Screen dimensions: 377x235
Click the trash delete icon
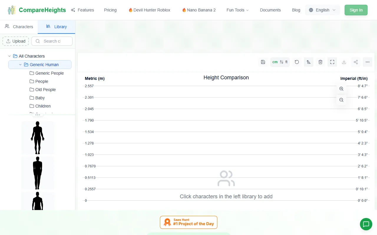(x=320, y=62)
